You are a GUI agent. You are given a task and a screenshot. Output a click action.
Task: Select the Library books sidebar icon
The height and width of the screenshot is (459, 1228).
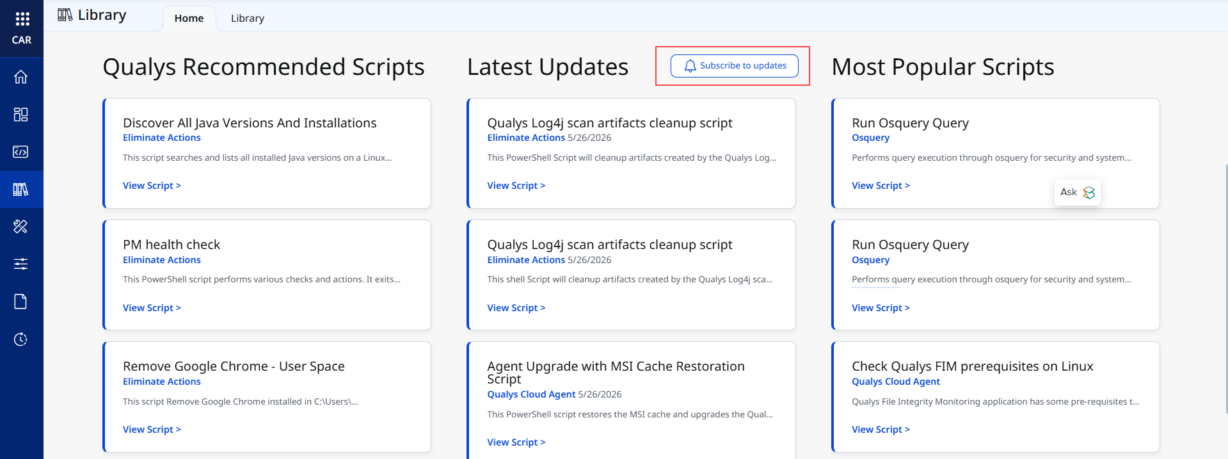(x=21, y=189)
